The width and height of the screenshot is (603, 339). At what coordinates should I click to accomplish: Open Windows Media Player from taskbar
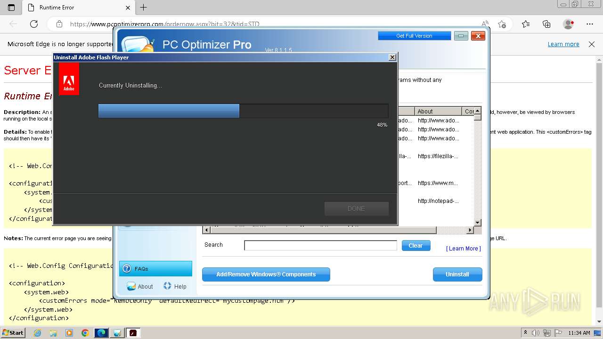tap(69, 333)
